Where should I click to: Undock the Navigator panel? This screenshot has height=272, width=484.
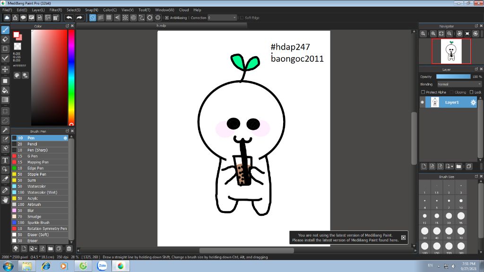point(476,26)
